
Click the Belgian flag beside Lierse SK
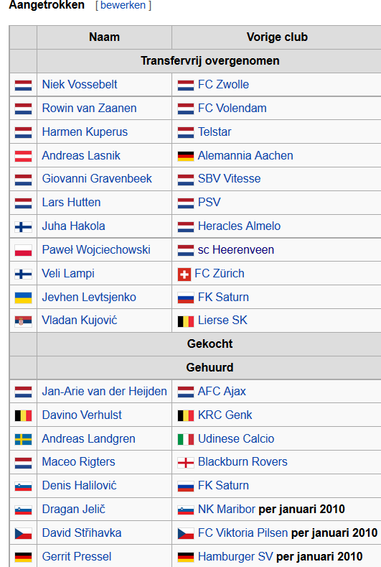tap(186, 321)
